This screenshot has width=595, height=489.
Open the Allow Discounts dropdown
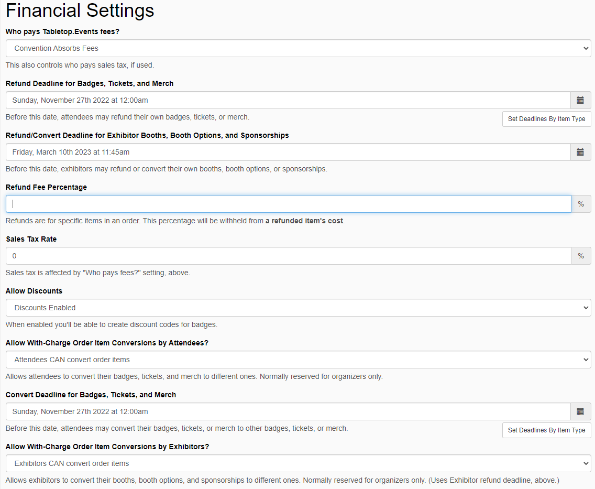(298, 308)
